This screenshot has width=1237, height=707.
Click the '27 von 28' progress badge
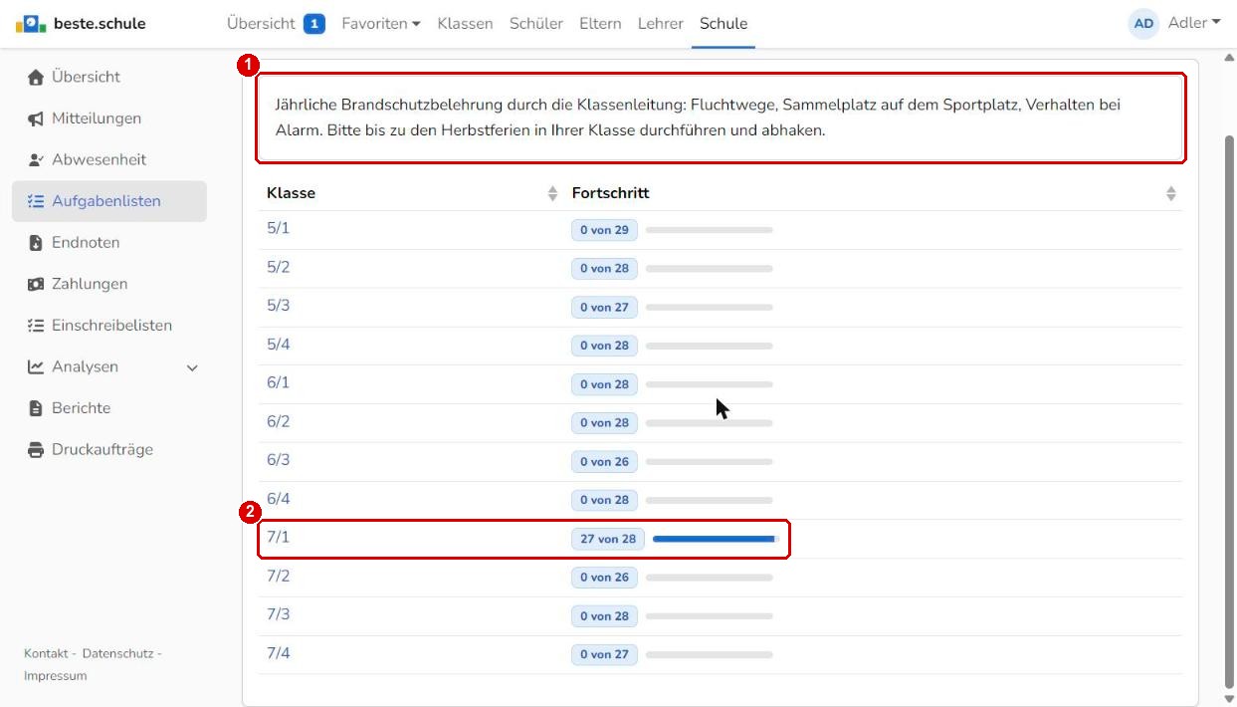click(x=608, y=539)
